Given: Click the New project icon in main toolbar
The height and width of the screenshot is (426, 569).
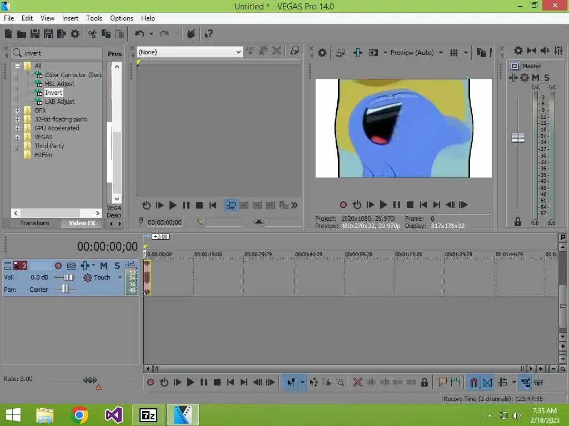Looking at the screenshot, I should click(x=8, y=34).
